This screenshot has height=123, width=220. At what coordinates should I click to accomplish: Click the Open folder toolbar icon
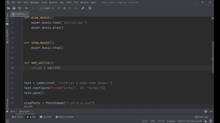[8, 8]
